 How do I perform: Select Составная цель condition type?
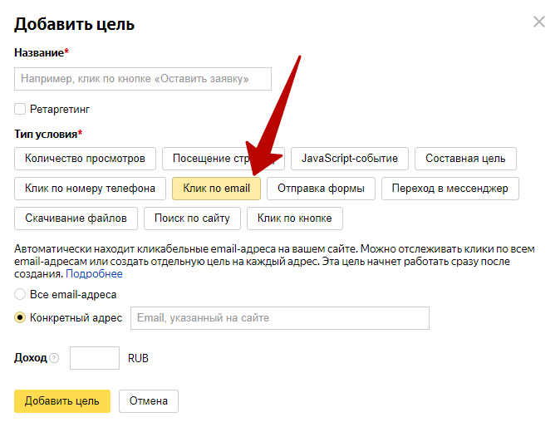pos(465,158)
